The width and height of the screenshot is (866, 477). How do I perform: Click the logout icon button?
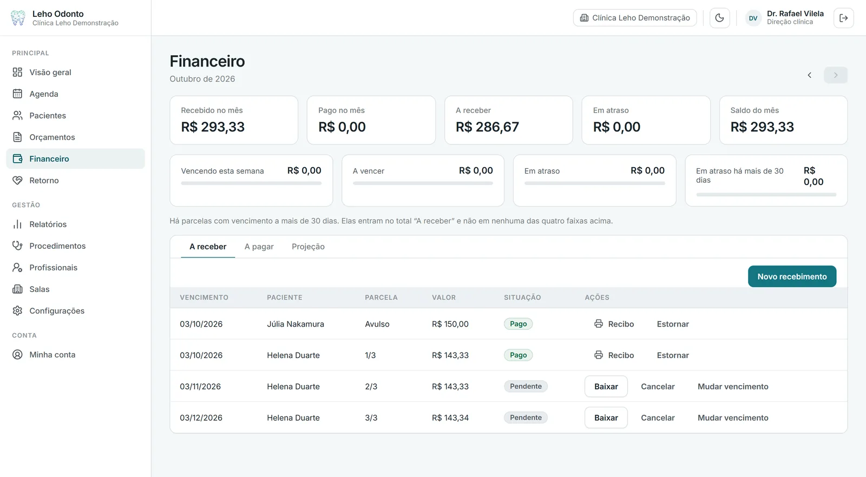point(843,18)
